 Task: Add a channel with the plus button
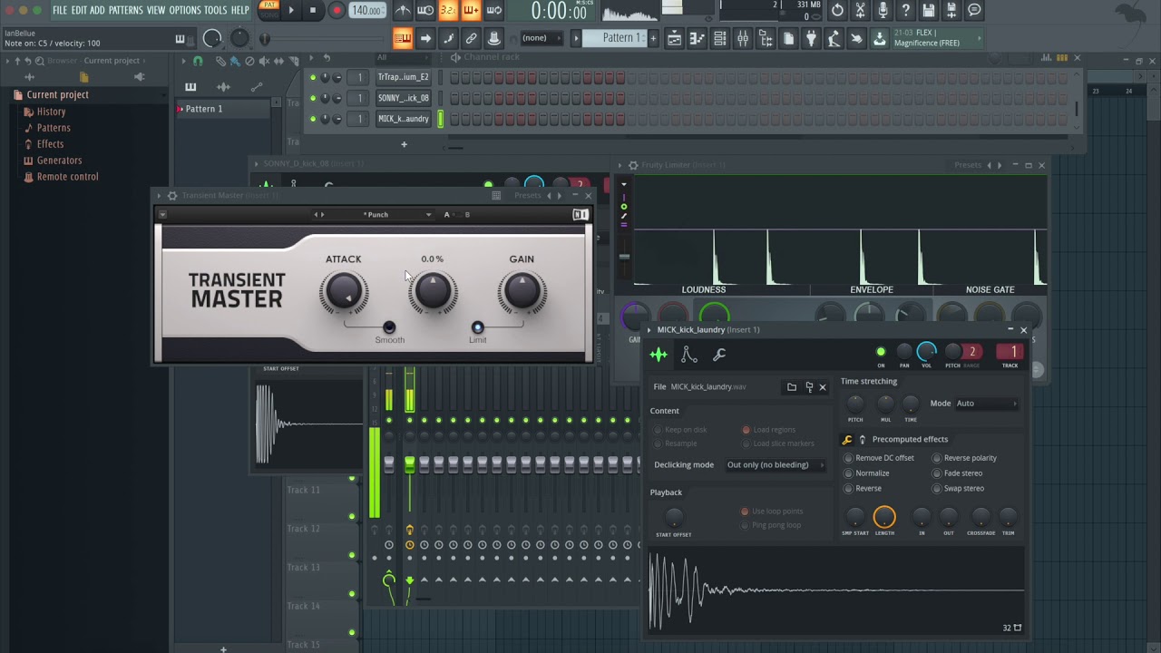[x=404, y=143]
